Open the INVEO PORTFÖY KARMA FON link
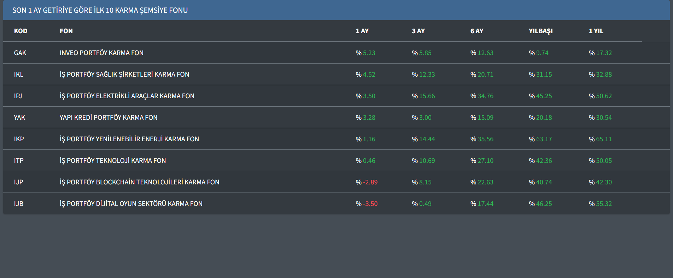Viewport: 673px width, 278px height. (101, 53)
